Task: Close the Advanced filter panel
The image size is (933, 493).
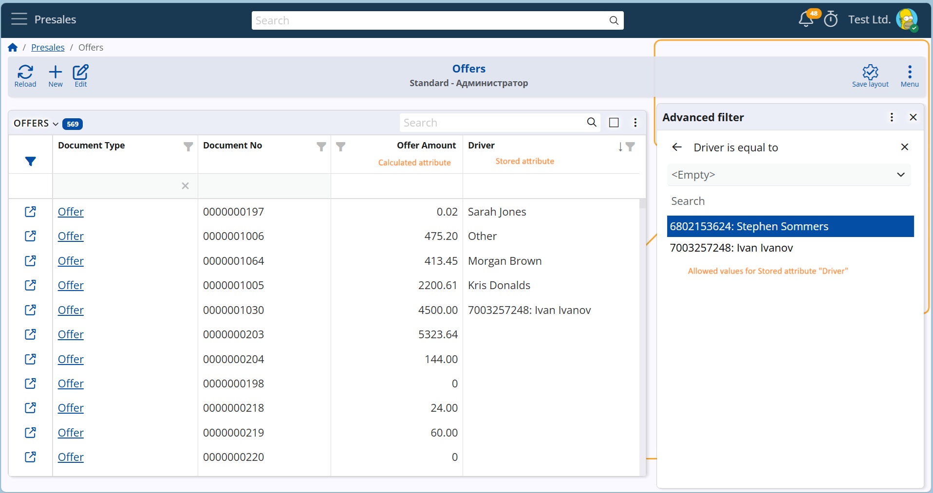Action: (913, 117)
